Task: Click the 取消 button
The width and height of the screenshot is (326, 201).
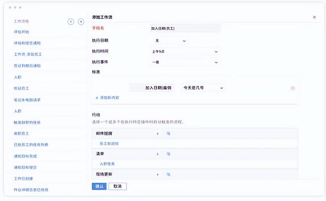Action: click(x=118, y=186)
